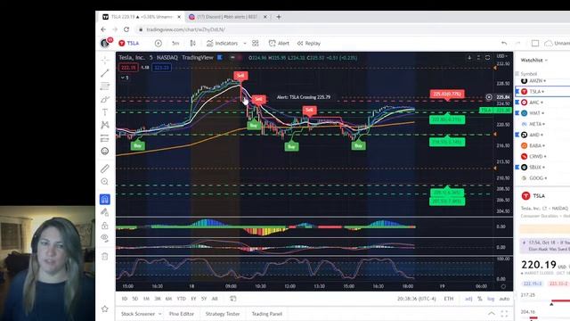Activate the zoom in tool
Image resolution: width=570 pixels, height=321 pixels.
105,182
